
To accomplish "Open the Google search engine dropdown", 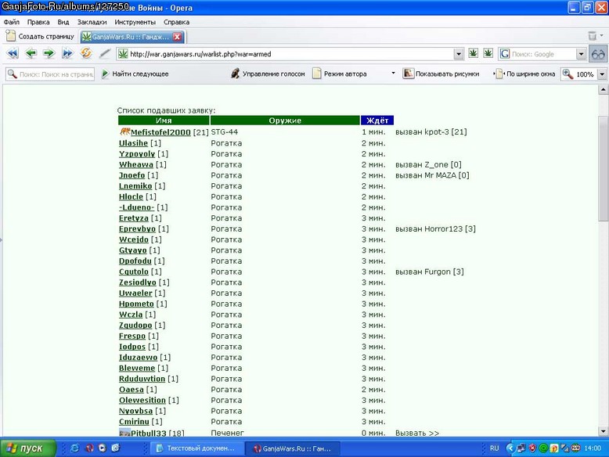I will (581, 54).
